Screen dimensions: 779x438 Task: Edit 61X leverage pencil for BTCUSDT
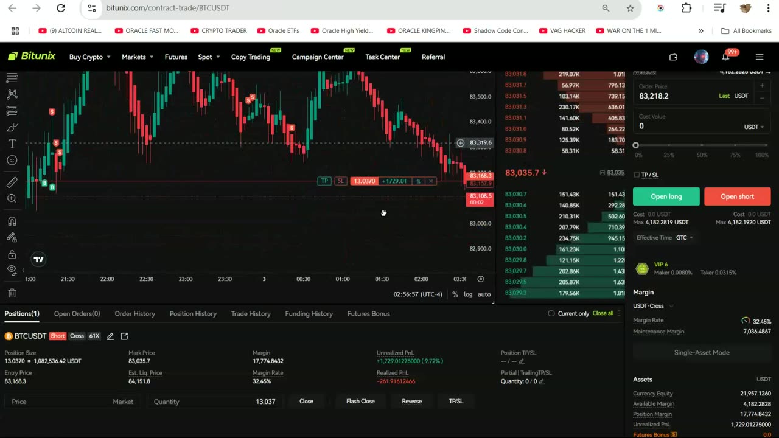point(110,336)
